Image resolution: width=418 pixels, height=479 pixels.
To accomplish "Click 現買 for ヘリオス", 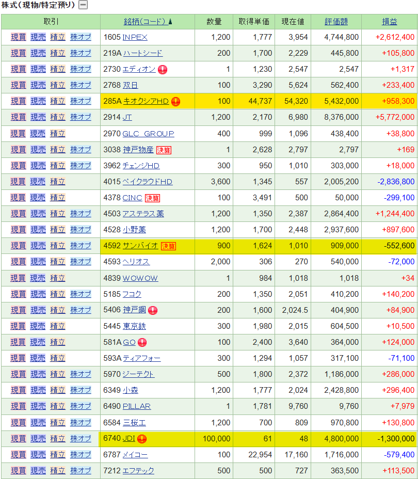I will tap(19, 262).
